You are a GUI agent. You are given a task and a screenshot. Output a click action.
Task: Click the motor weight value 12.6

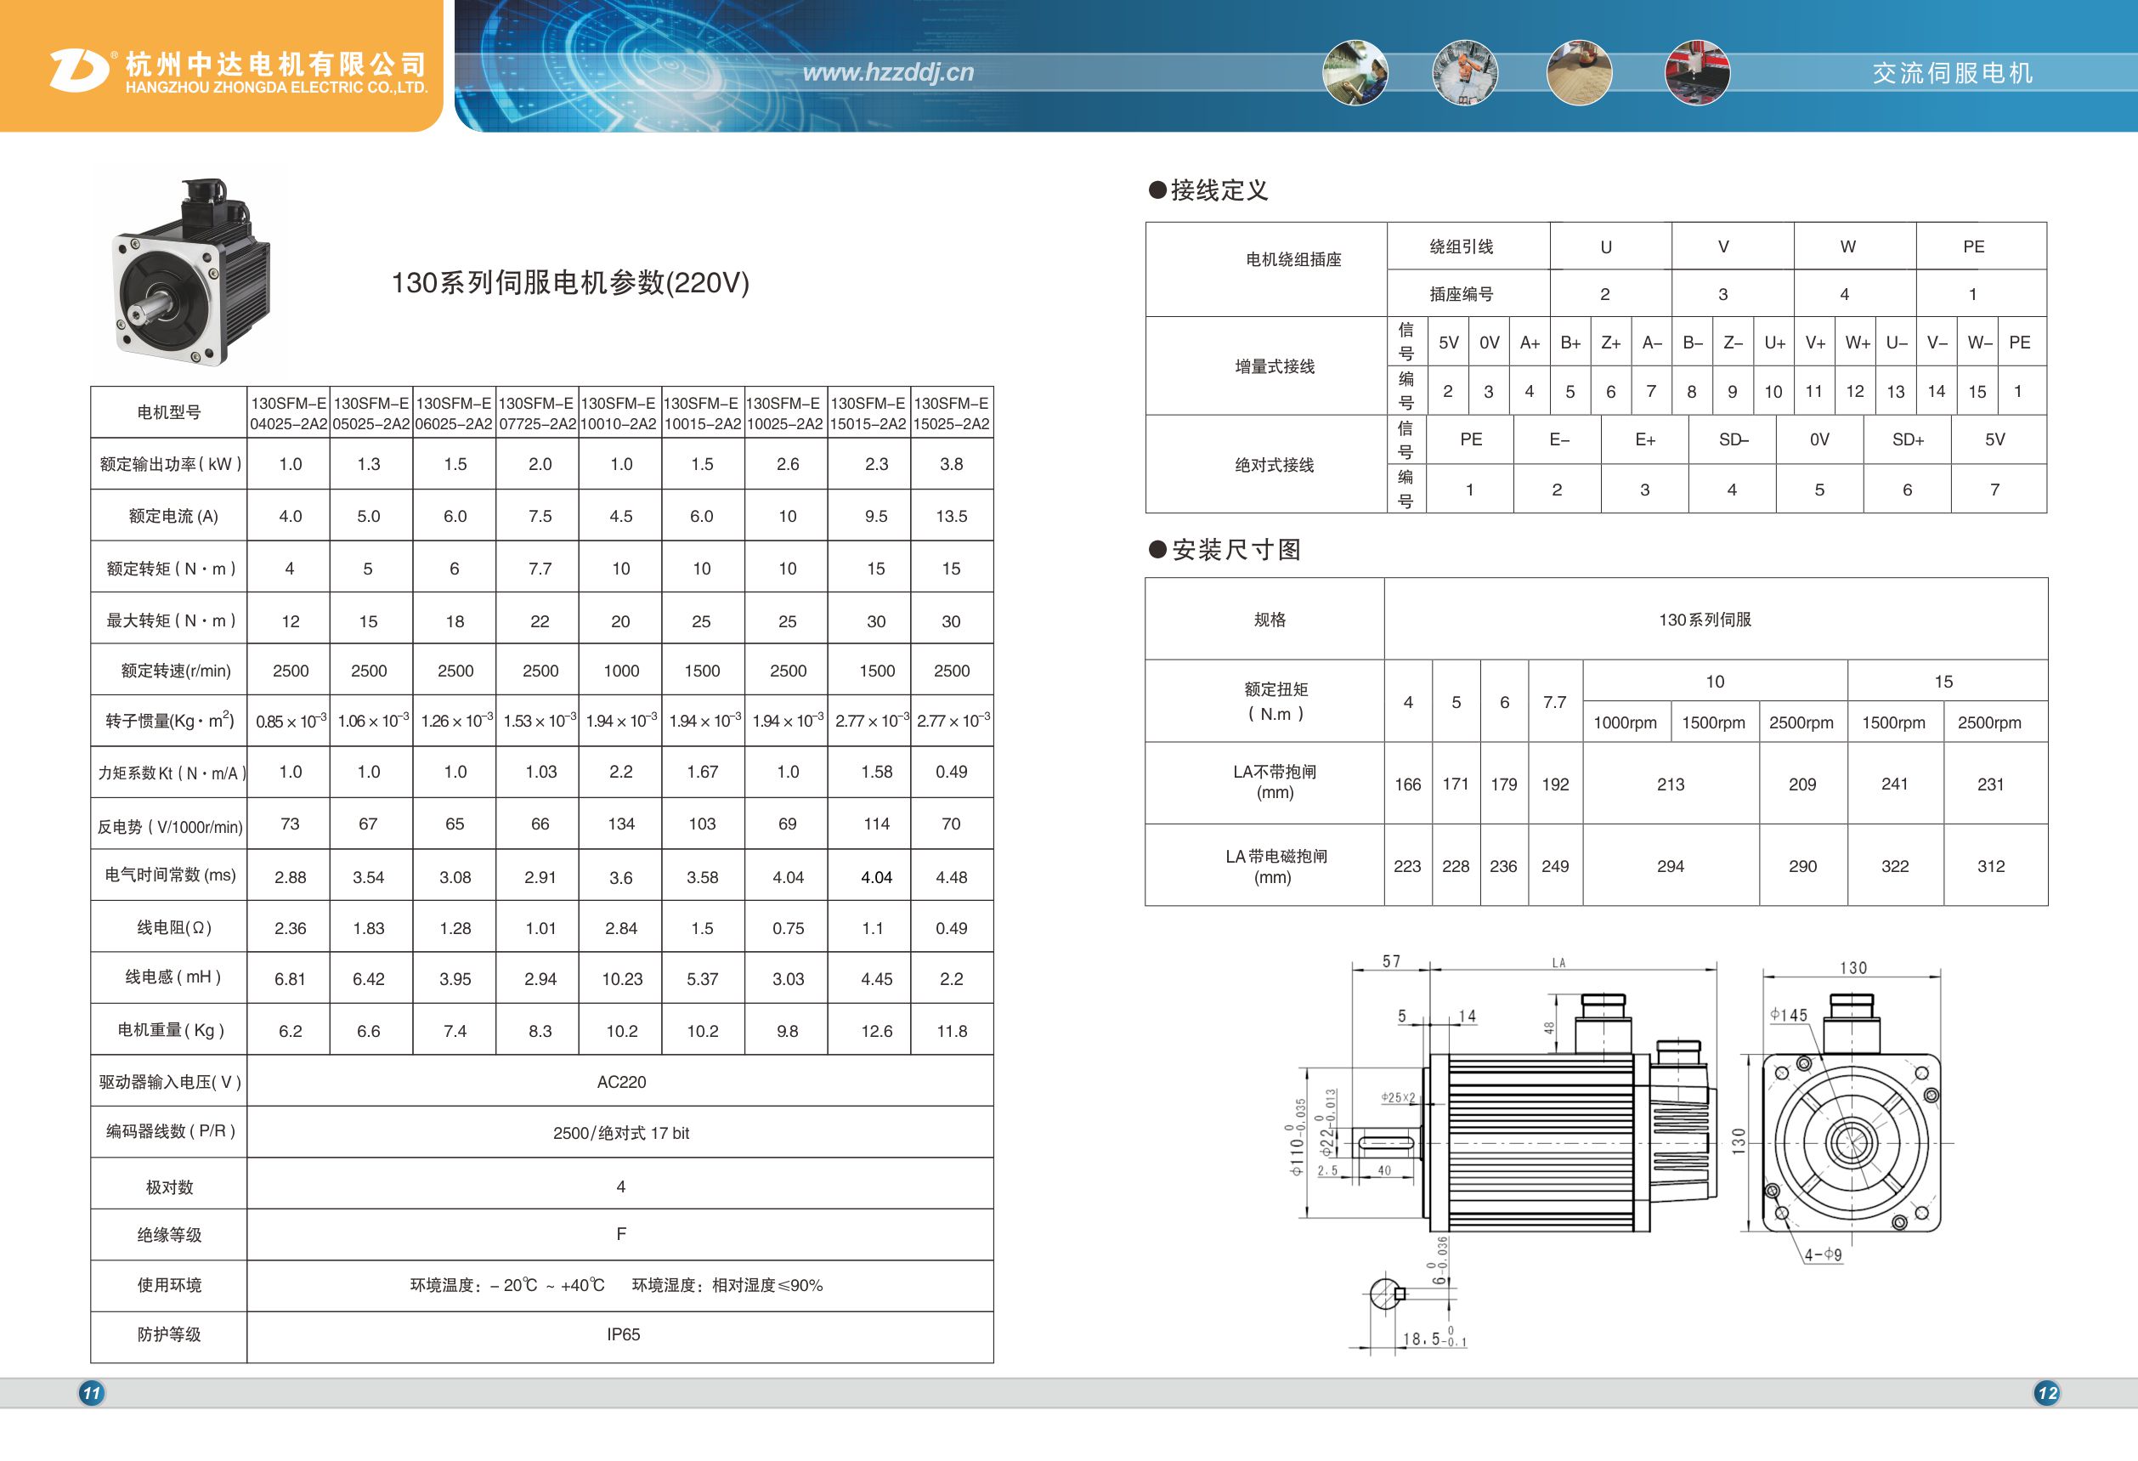pos(877,1033)
